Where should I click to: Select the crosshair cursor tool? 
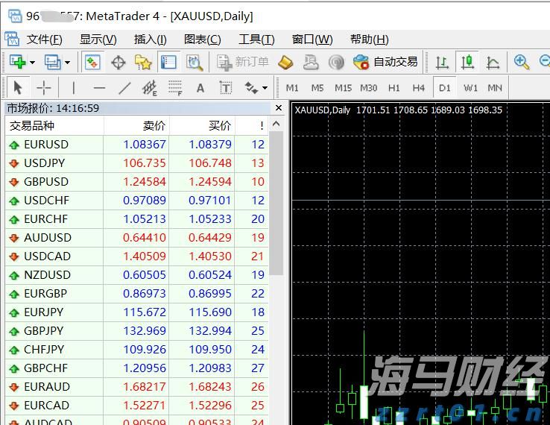44,88
